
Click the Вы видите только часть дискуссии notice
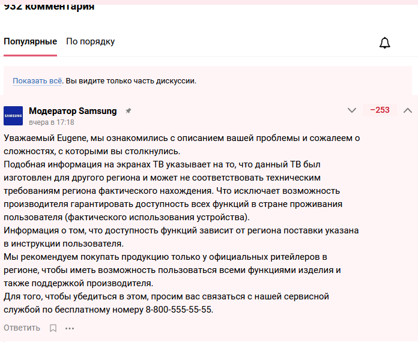[x=131, y=80]
